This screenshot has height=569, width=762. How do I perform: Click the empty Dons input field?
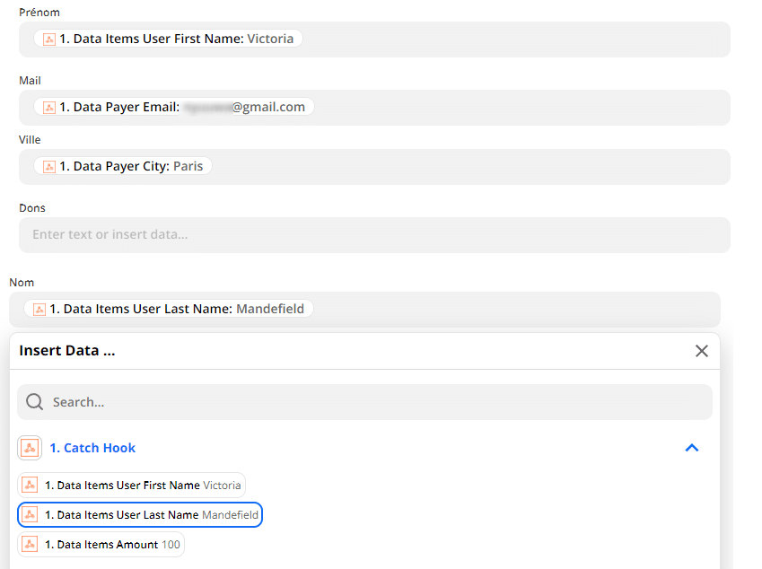pos(374,235)
